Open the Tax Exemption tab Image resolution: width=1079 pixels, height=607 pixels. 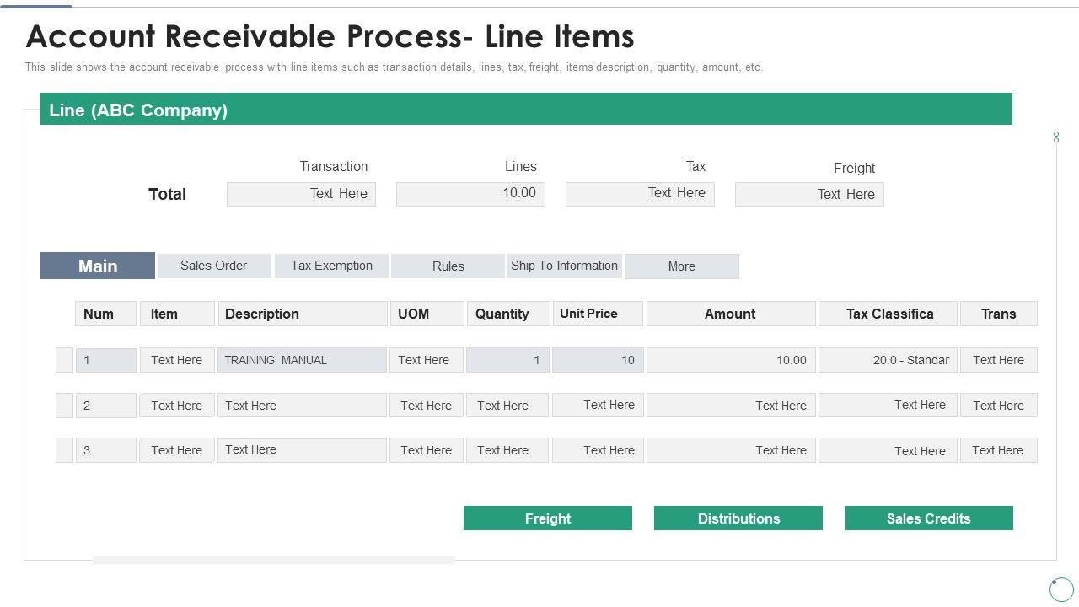(331, 266)
